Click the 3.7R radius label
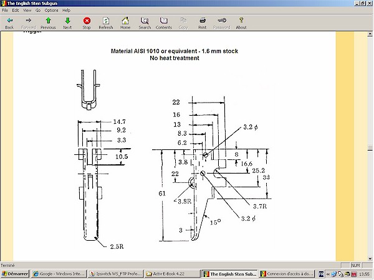The image size is (374, 280). pos(260,207)
